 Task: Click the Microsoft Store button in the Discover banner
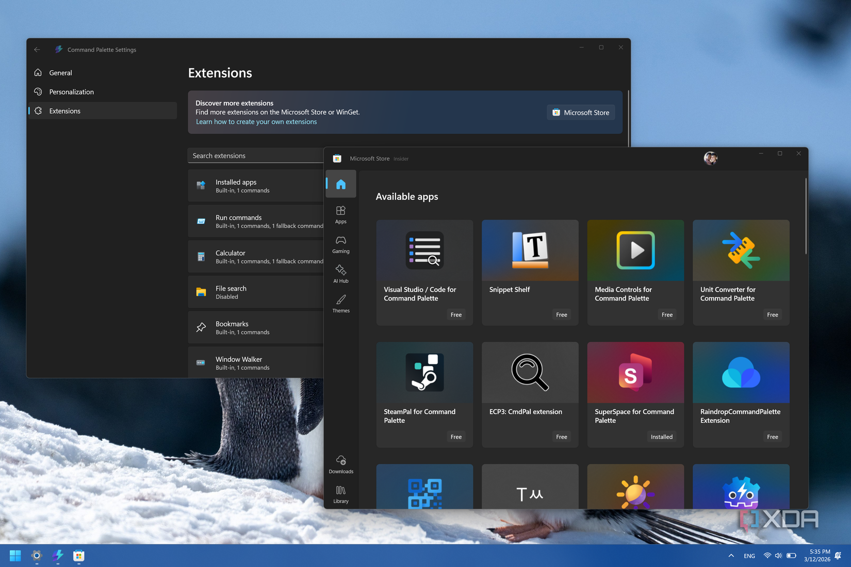point(581,112)
